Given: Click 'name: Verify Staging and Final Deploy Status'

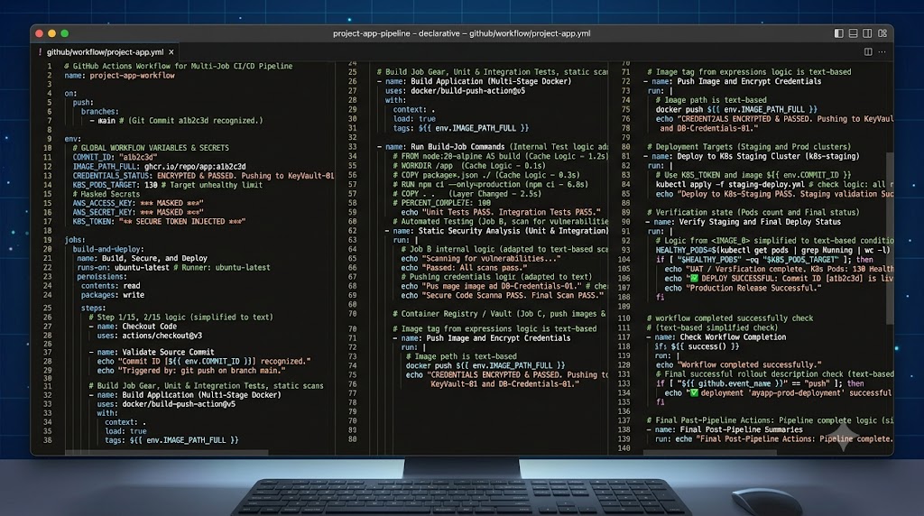Looking at the screenshot, I should (744, 222).
